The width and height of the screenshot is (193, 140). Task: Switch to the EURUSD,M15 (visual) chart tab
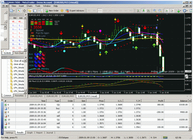87,96
